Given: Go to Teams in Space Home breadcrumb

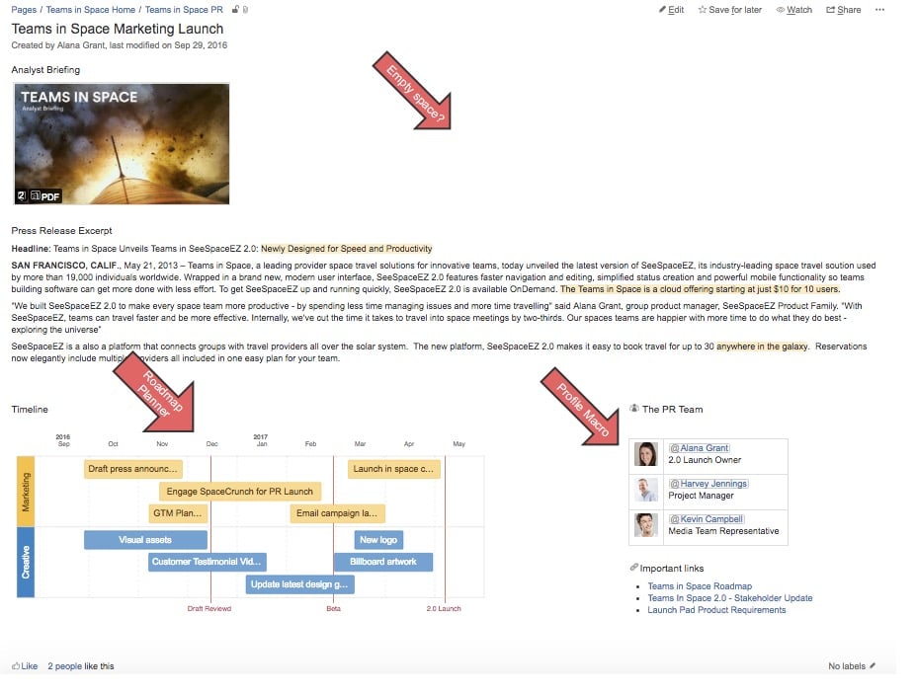Looking at the screenshot, I should click(91, 10).
